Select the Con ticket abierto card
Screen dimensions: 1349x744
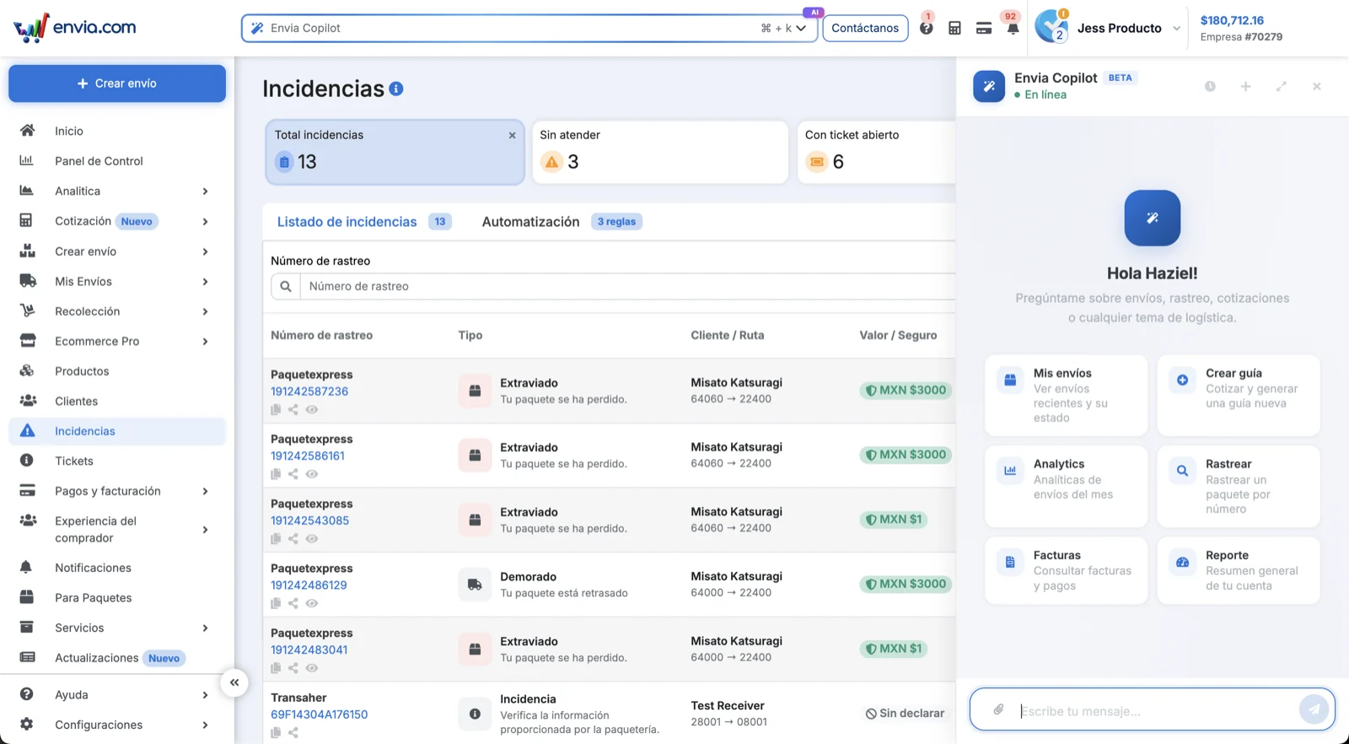click(877, 152)
